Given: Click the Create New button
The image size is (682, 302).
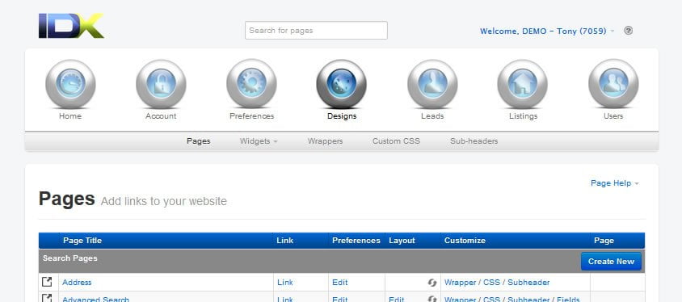Looking at the screenshot, I should click(611, 261).
